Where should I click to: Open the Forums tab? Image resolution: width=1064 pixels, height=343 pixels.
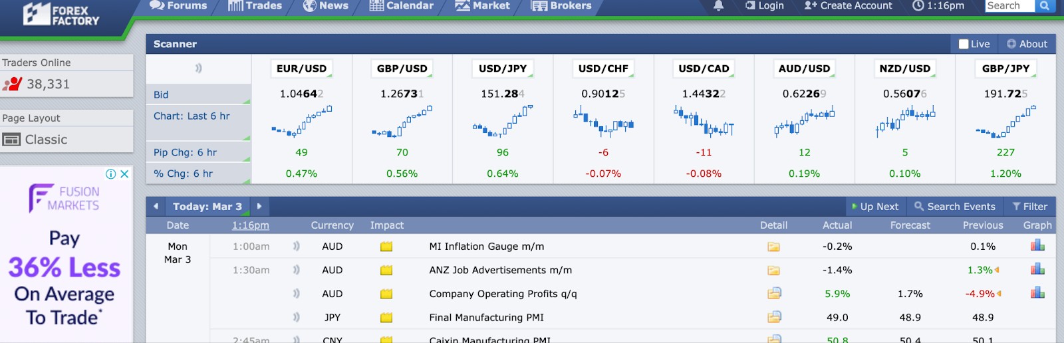click(x=178, y=6)
